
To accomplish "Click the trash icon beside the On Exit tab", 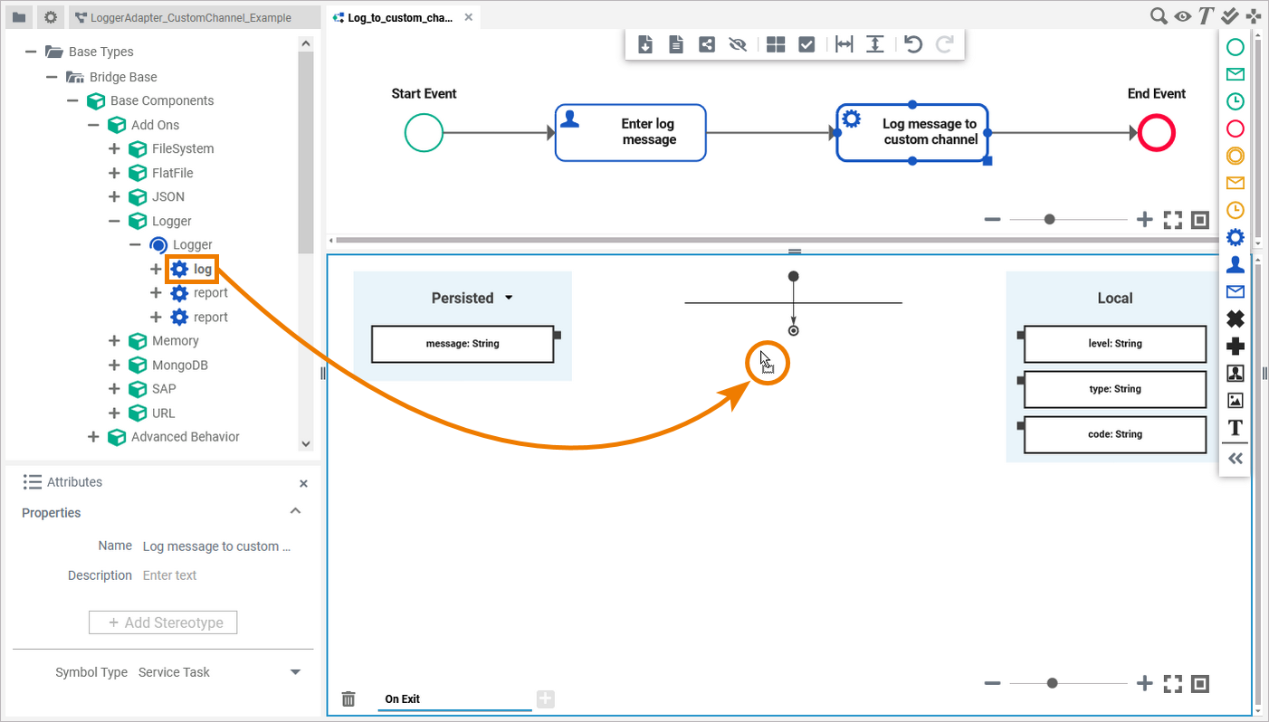I will point(348,698).
